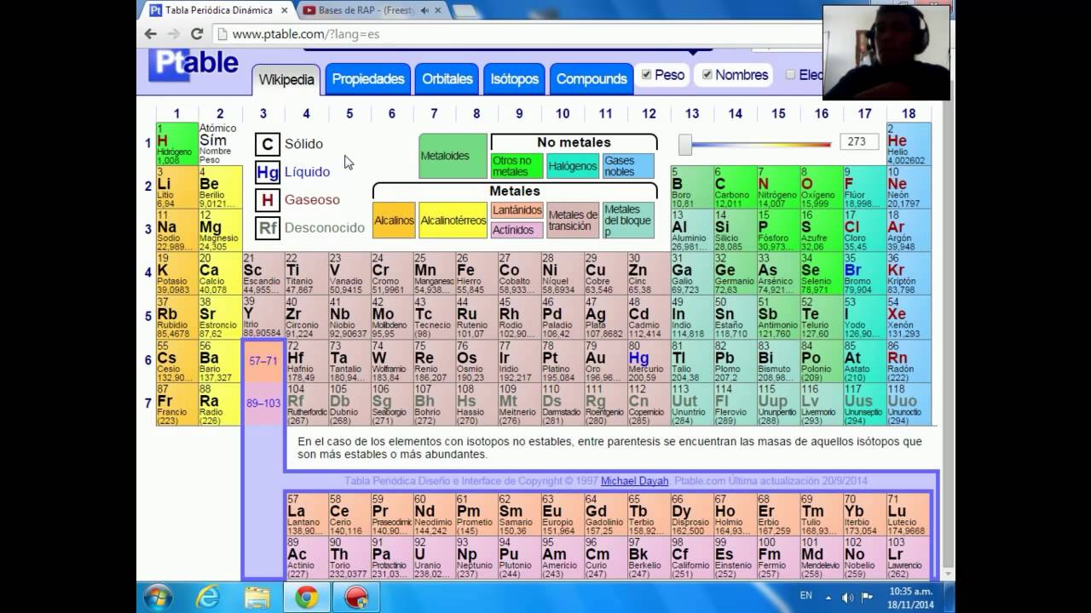Image resolution: width=1091 pixels, height=613 pixels.
Task: Click the browser forward arrow
Action: point(174,34)
